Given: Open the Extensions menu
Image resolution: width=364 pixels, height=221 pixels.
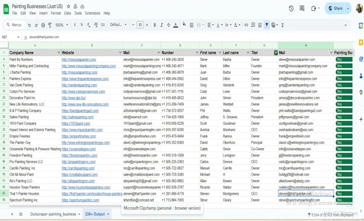Looking at the screenshot, I should tap(93, 13).
